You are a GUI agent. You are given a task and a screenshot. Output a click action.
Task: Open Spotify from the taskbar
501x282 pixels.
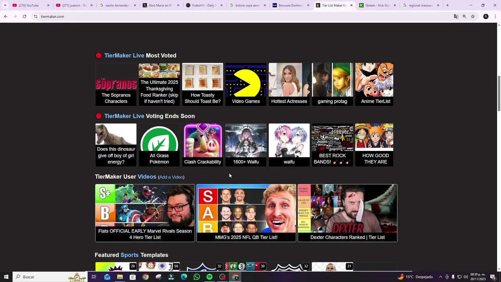(209, 277)
